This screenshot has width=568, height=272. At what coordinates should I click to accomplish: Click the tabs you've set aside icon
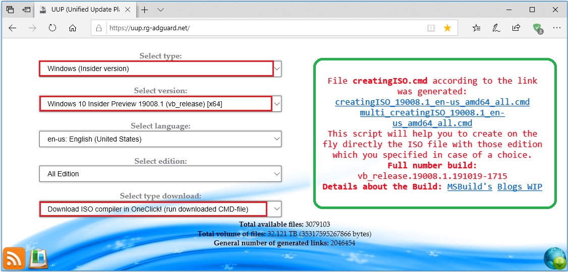pos(10,10)
